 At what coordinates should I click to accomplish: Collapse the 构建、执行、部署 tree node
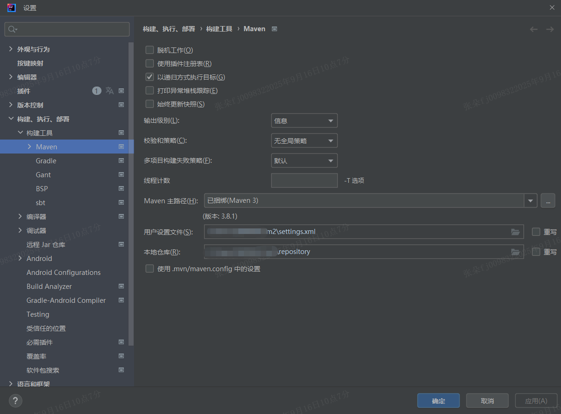[x=11, y=119]
